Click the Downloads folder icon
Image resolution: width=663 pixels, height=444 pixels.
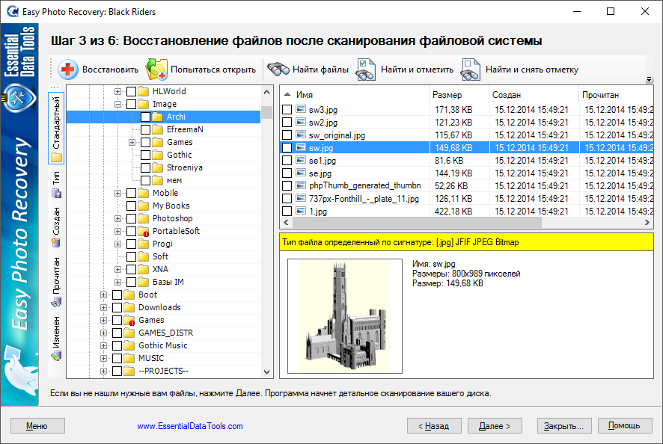pos(129,307)
